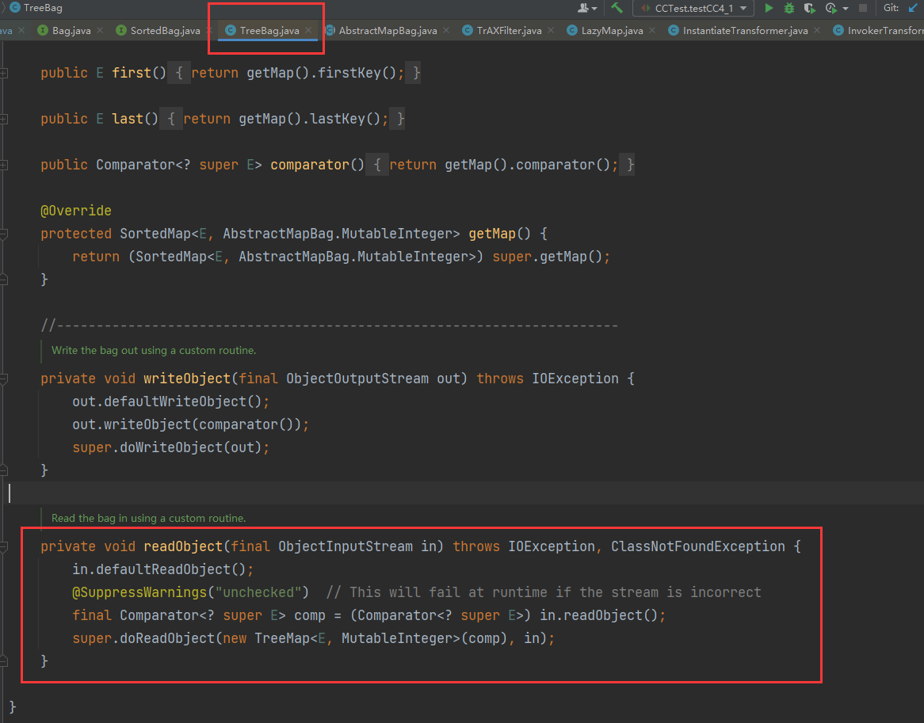Click 'Write the bag out using a custom routine.' comment
This screenshot has height=723, width=924.
tap(154, 350)
